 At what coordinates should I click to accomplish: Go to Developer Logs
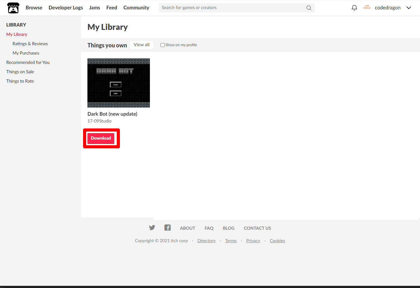tap(66, 7)
